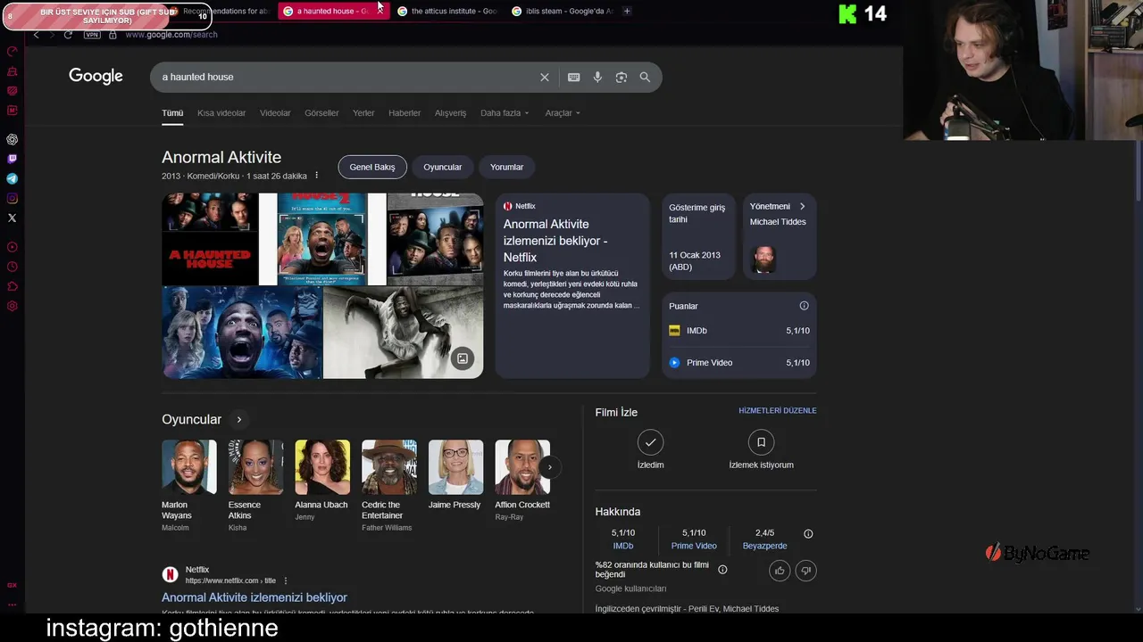Viewport: 1143px width, 642px height.
Task: Click HİZMETLERİ DÜZENLE link
Action: pyautogui.click(x=777, y=411)
